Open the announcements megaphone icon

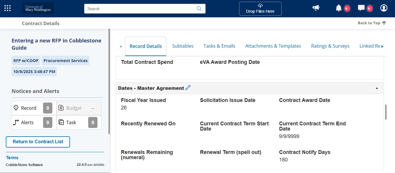coord(316,8)
